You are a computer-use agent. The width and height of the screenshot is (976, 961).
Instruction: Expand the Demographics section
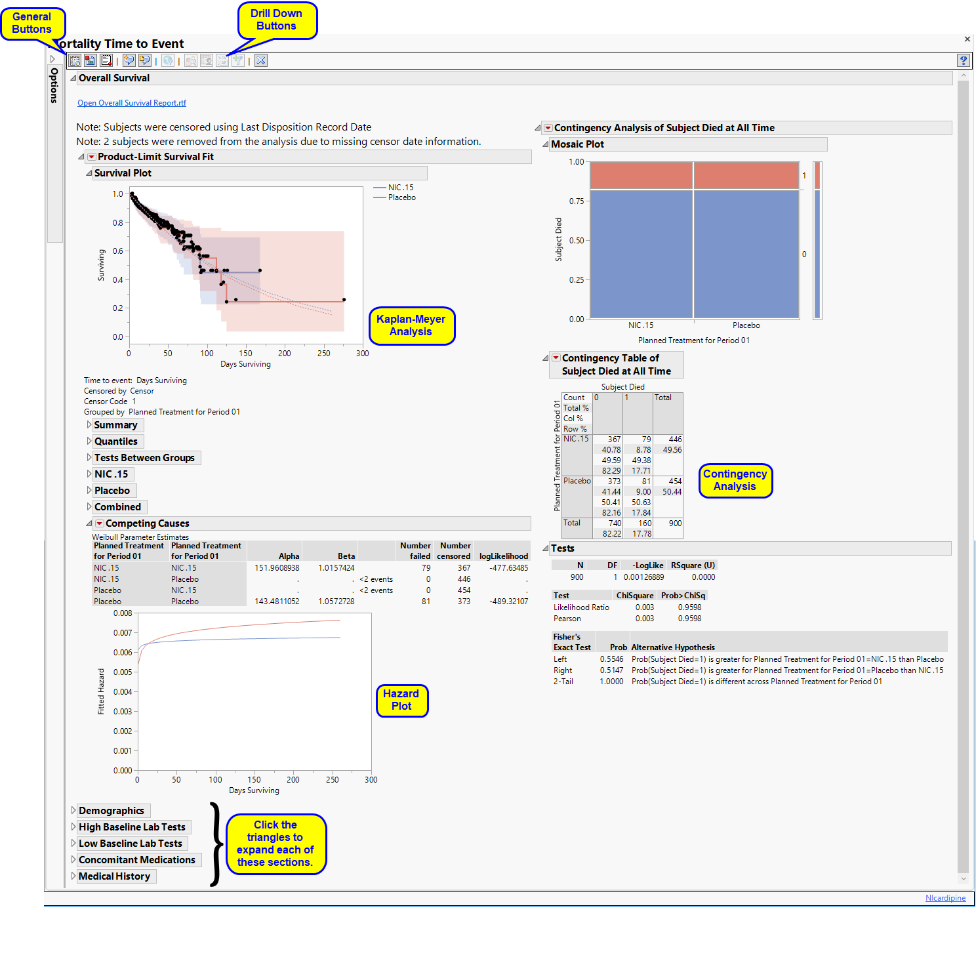tap(73, 811)
